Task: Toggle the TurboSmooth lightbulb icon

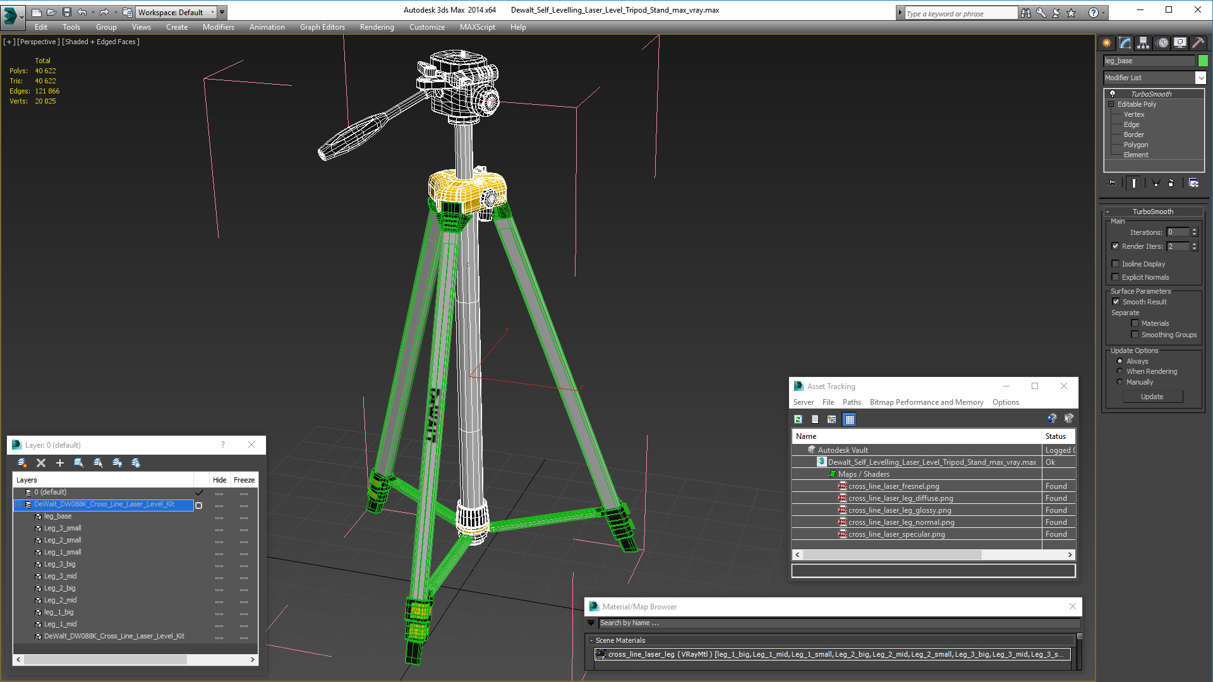Action: tap(1113, 93)
